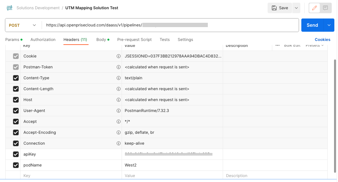Viewport: 338px width, 182px height.
Task: Open the Cookies link
Action: tap(322, 40)
